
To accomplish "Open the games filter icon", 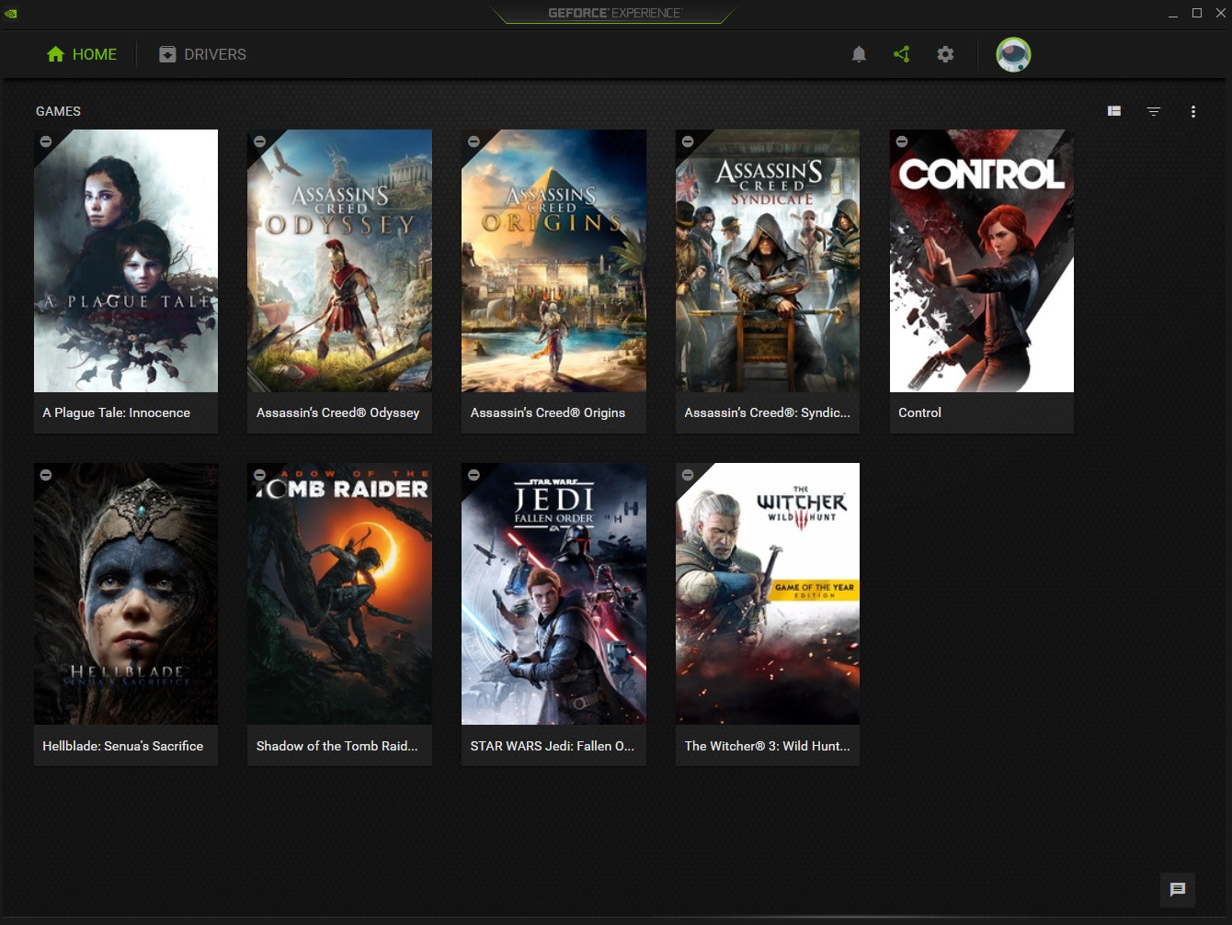I will point(1154,111).
